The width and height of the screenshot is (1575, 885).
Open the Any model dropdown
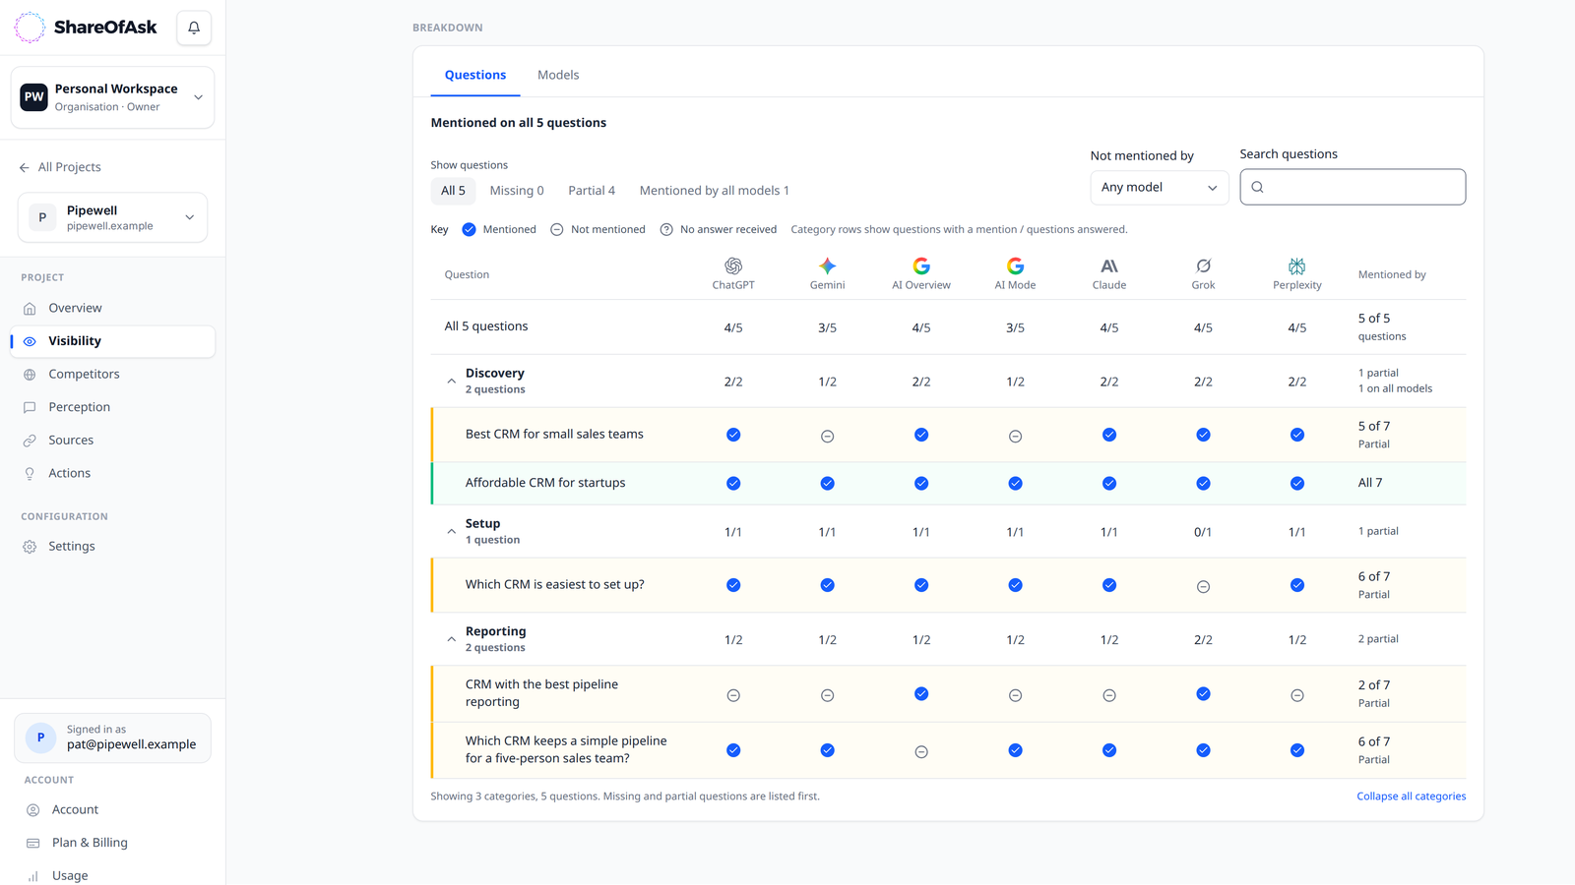click(x=1159, y=187)
